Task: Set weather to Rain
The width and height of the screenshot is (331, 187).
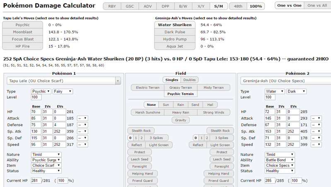Action: (181, 104)
